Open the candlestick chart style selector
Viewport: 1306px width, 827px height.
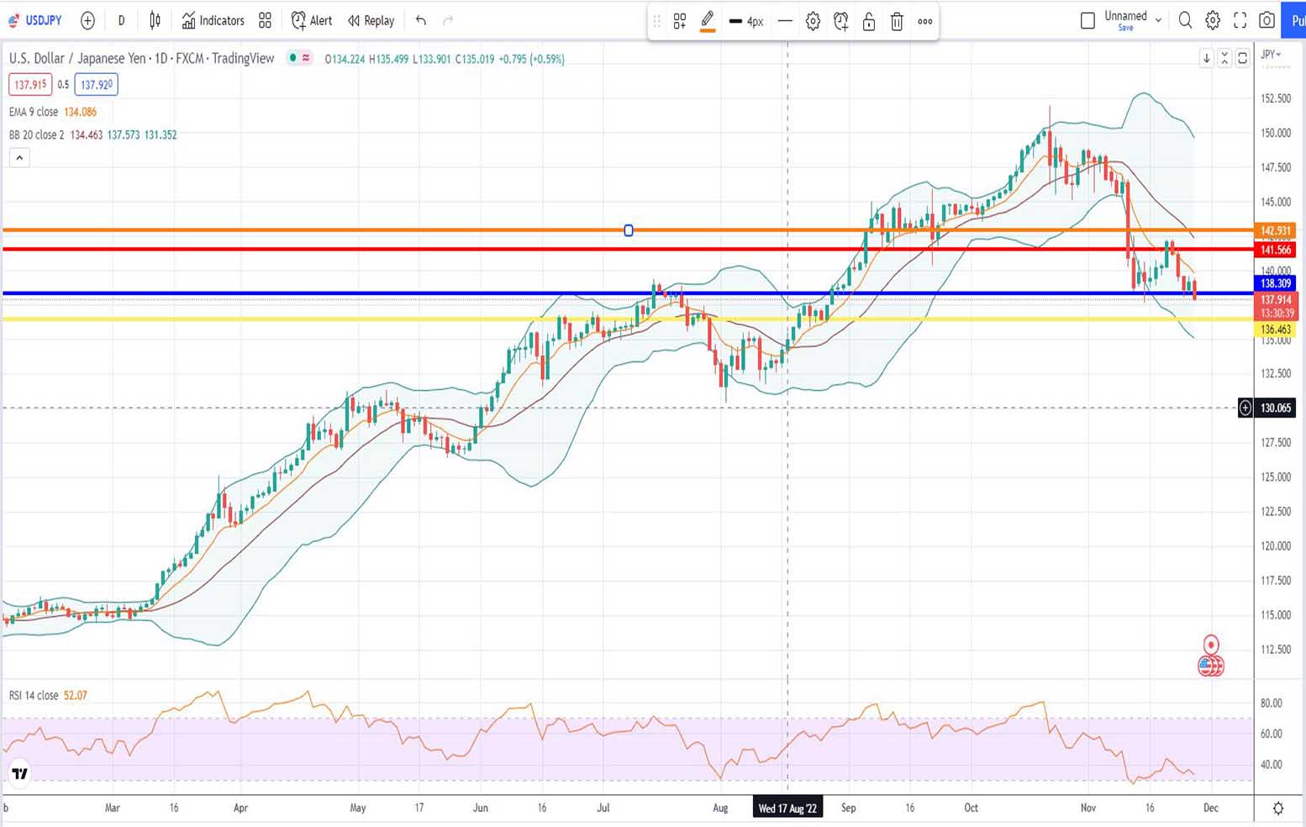click(155, 20)
